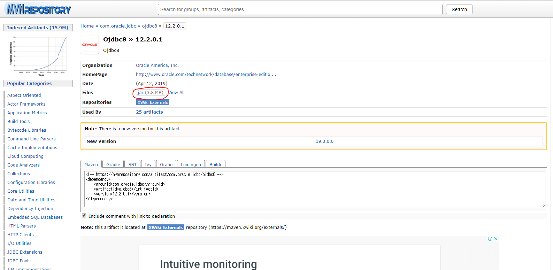Toggle include comment with link checkbox

[84, 216]
